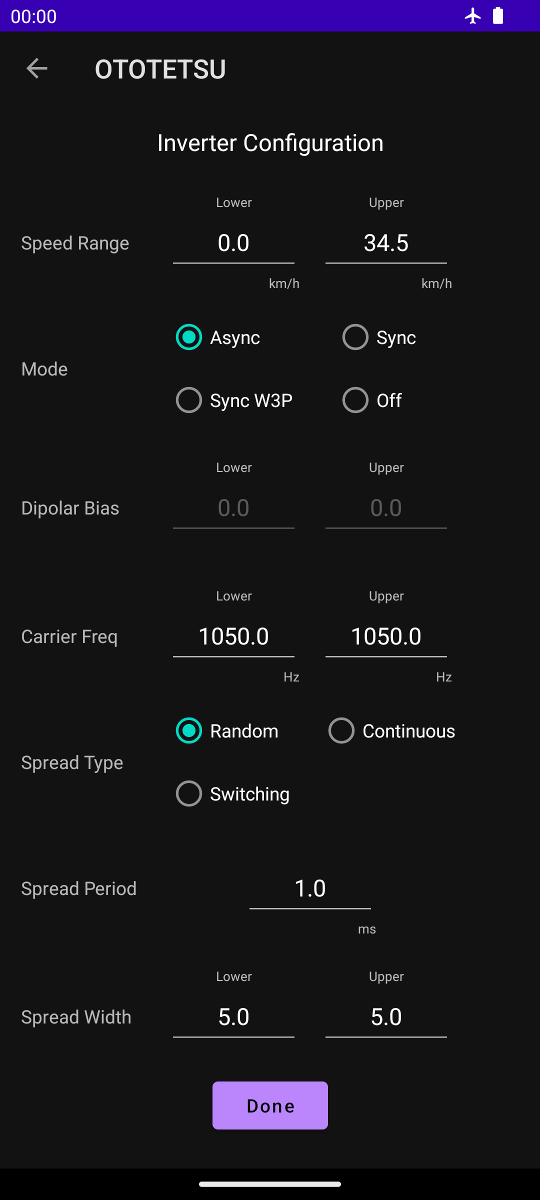Tap the Dipolar Bias lower field
This screenshot has width=540, height=1200.
[x=233, y=508]
